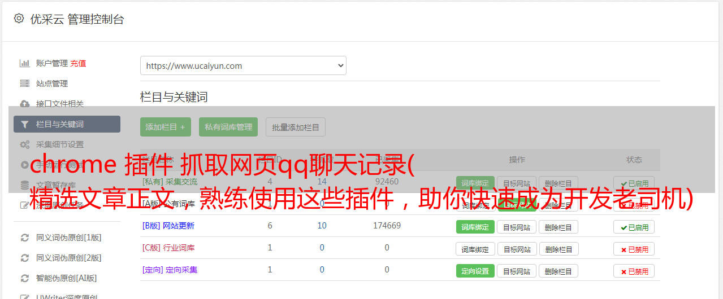Image resolution: width=723 pixels, height=299 pixels.
Task: Click the refresh icon beside 智能伪原创[AI版]
Action: (x=25, y=278)
